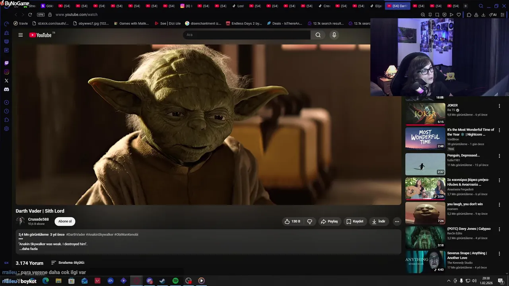Screen dimensions: 509x286
Task: Like the video with the 130 B thumbs-up
Action: [292, 221]
